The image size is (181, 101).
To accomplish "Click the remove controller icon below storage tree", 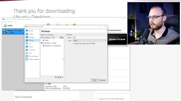I will pos(58,77).
